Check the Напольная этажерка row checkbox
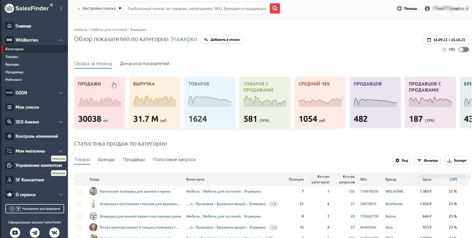The image size is (472, 238). coord(79,191)
